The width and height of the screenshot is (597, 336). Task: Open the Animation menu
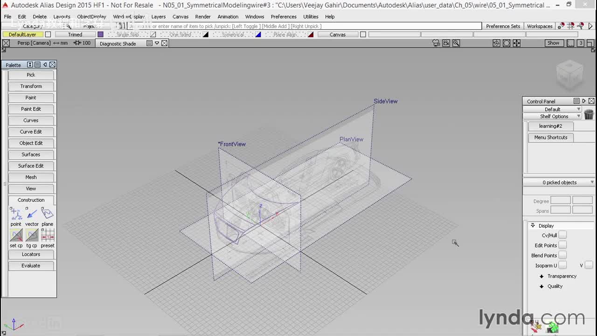click(228, 16)
